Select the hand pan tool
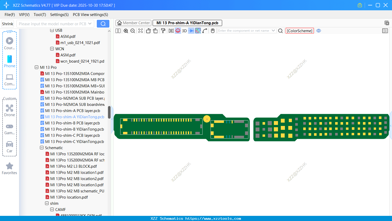This screenshot has width=392, height=221. pyautogui.click(x=213, y=31)
